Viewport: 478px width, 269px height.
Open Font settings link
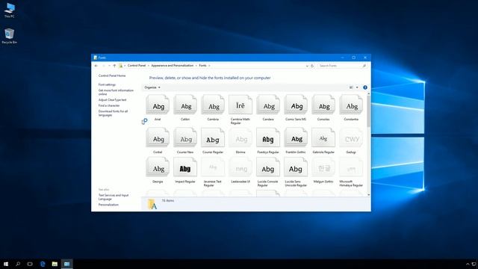click(107, 84)
